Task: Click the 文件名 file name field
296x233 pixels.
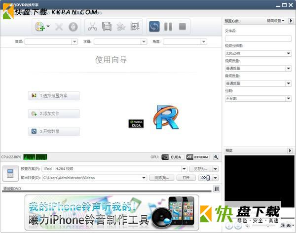Action: point(258,39)
